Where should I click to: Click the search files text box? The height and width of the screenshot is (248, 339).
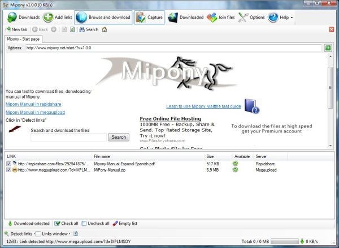(x=69, y=138)
